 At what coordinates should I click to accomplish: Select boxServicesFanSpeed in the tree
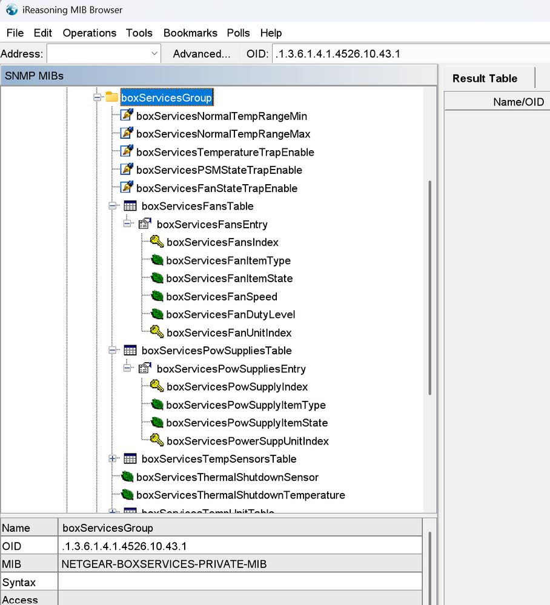point(222,296)
